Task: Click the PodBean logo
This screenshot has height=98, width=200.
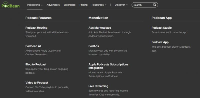Action: (10, 5)
